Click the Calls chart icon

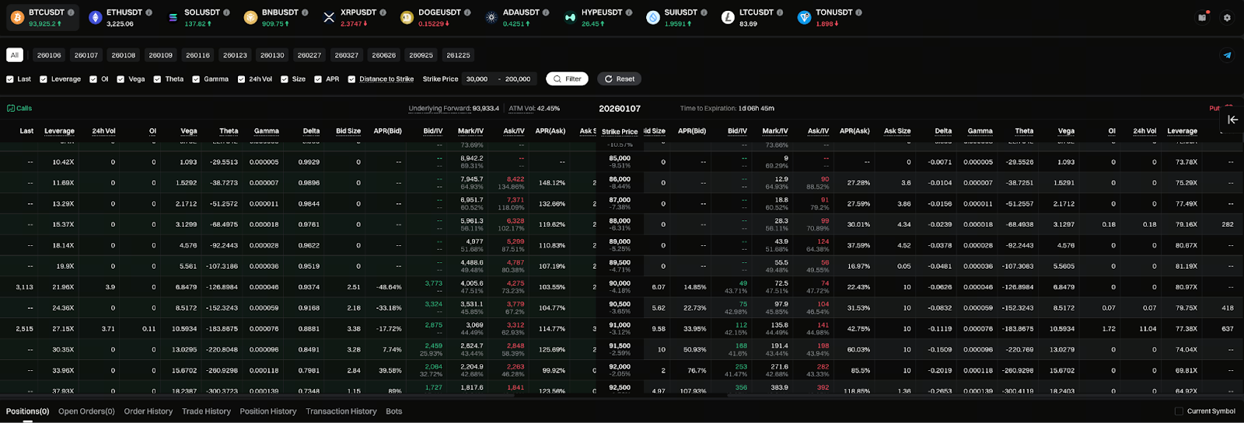coord(11,109)
